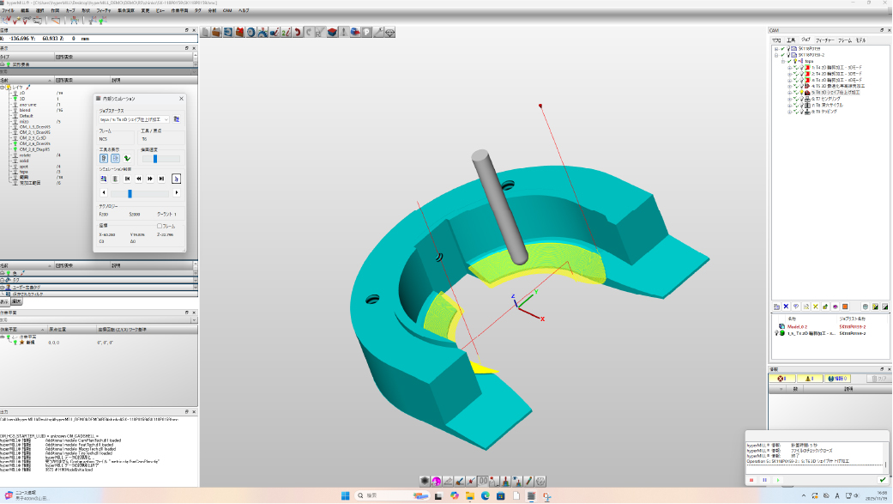This screenshot has width=893, height=504.
Task: Click the red undo arrow in viewport toolbar
Action: [x=298, y=32]
